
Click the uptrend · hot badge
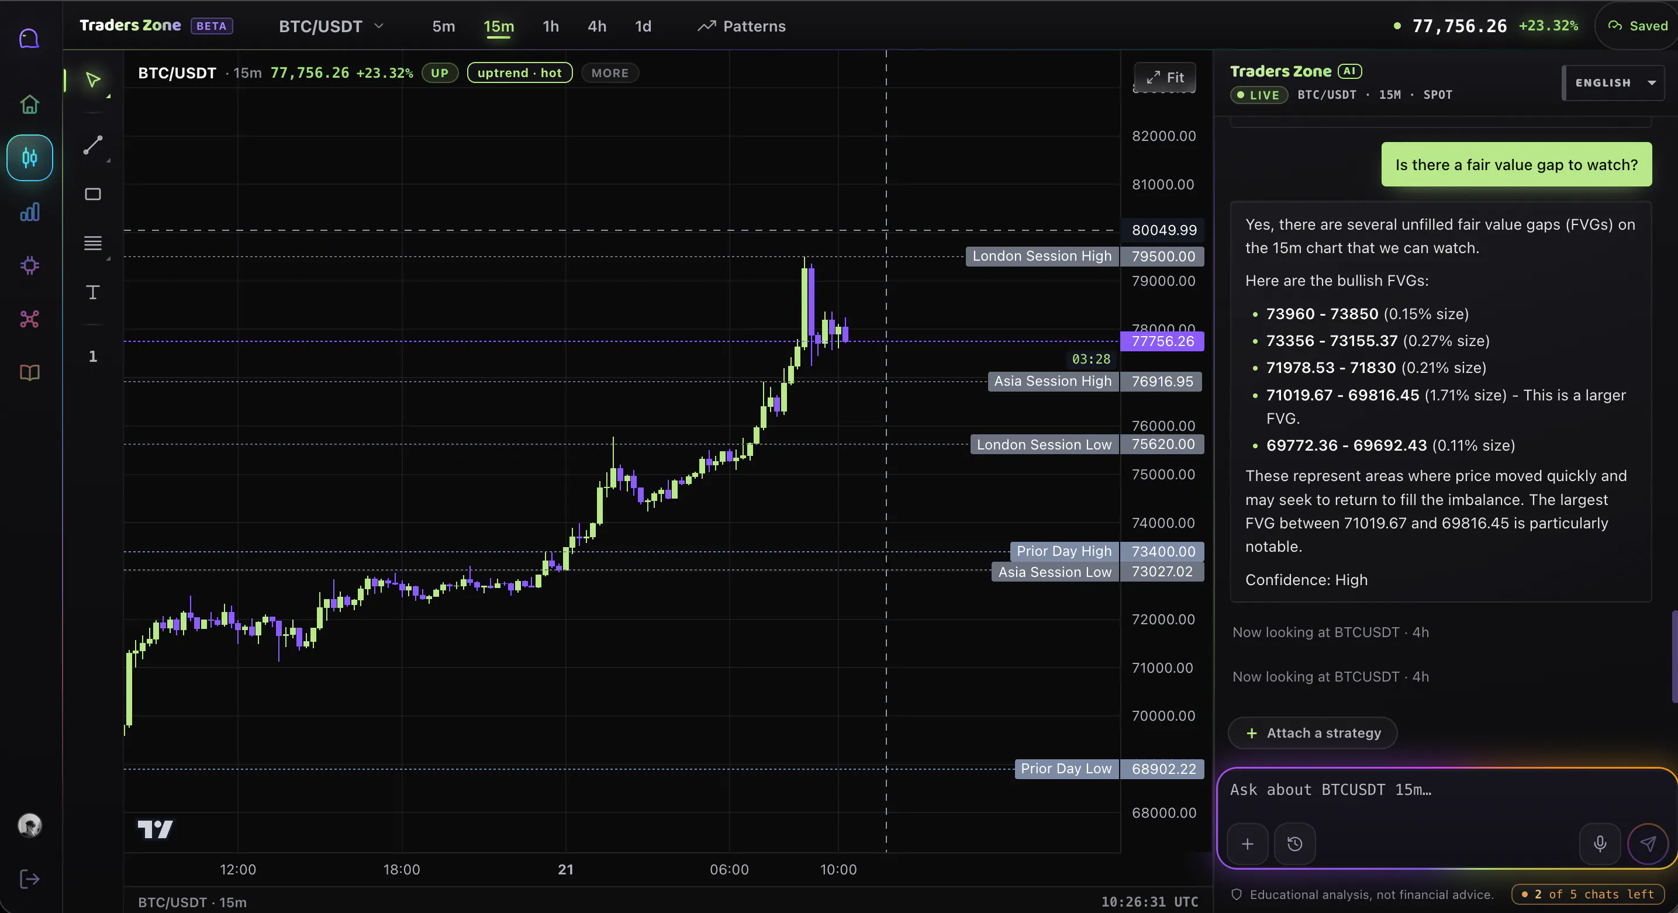520,73
